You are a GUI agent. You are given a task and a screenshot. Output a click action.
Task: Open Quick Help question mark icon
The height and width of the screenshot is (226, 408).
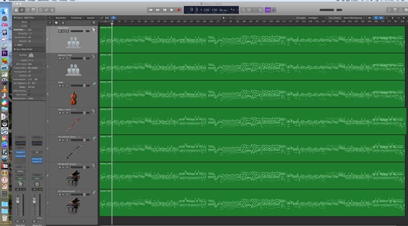(x=28, y=10)
